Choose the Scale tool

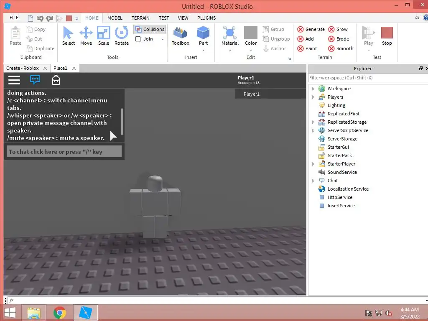(104, 36)
